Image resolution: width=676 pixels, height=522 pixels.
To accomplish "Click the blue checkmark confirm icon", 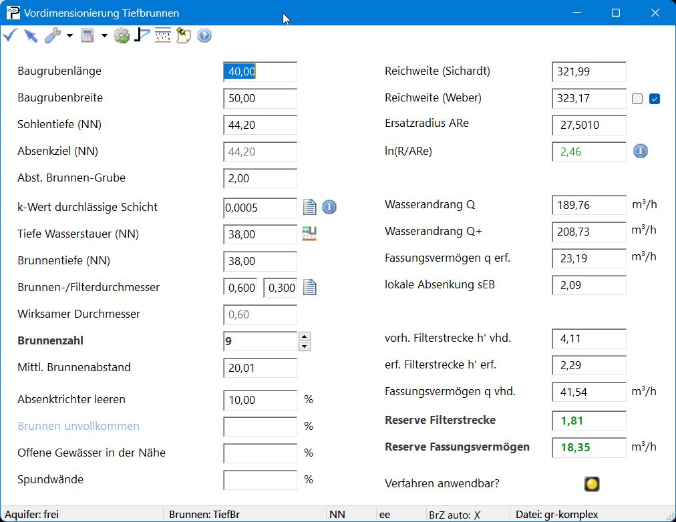I will (9, 36).
